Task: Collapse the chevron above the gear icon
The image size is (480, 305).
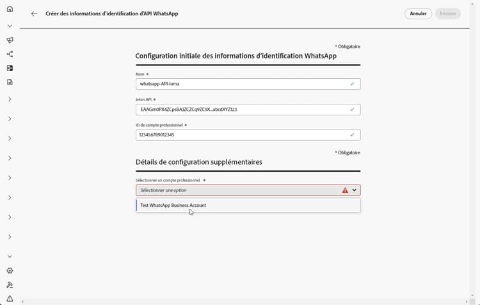Action: click(x=10, y=256)
